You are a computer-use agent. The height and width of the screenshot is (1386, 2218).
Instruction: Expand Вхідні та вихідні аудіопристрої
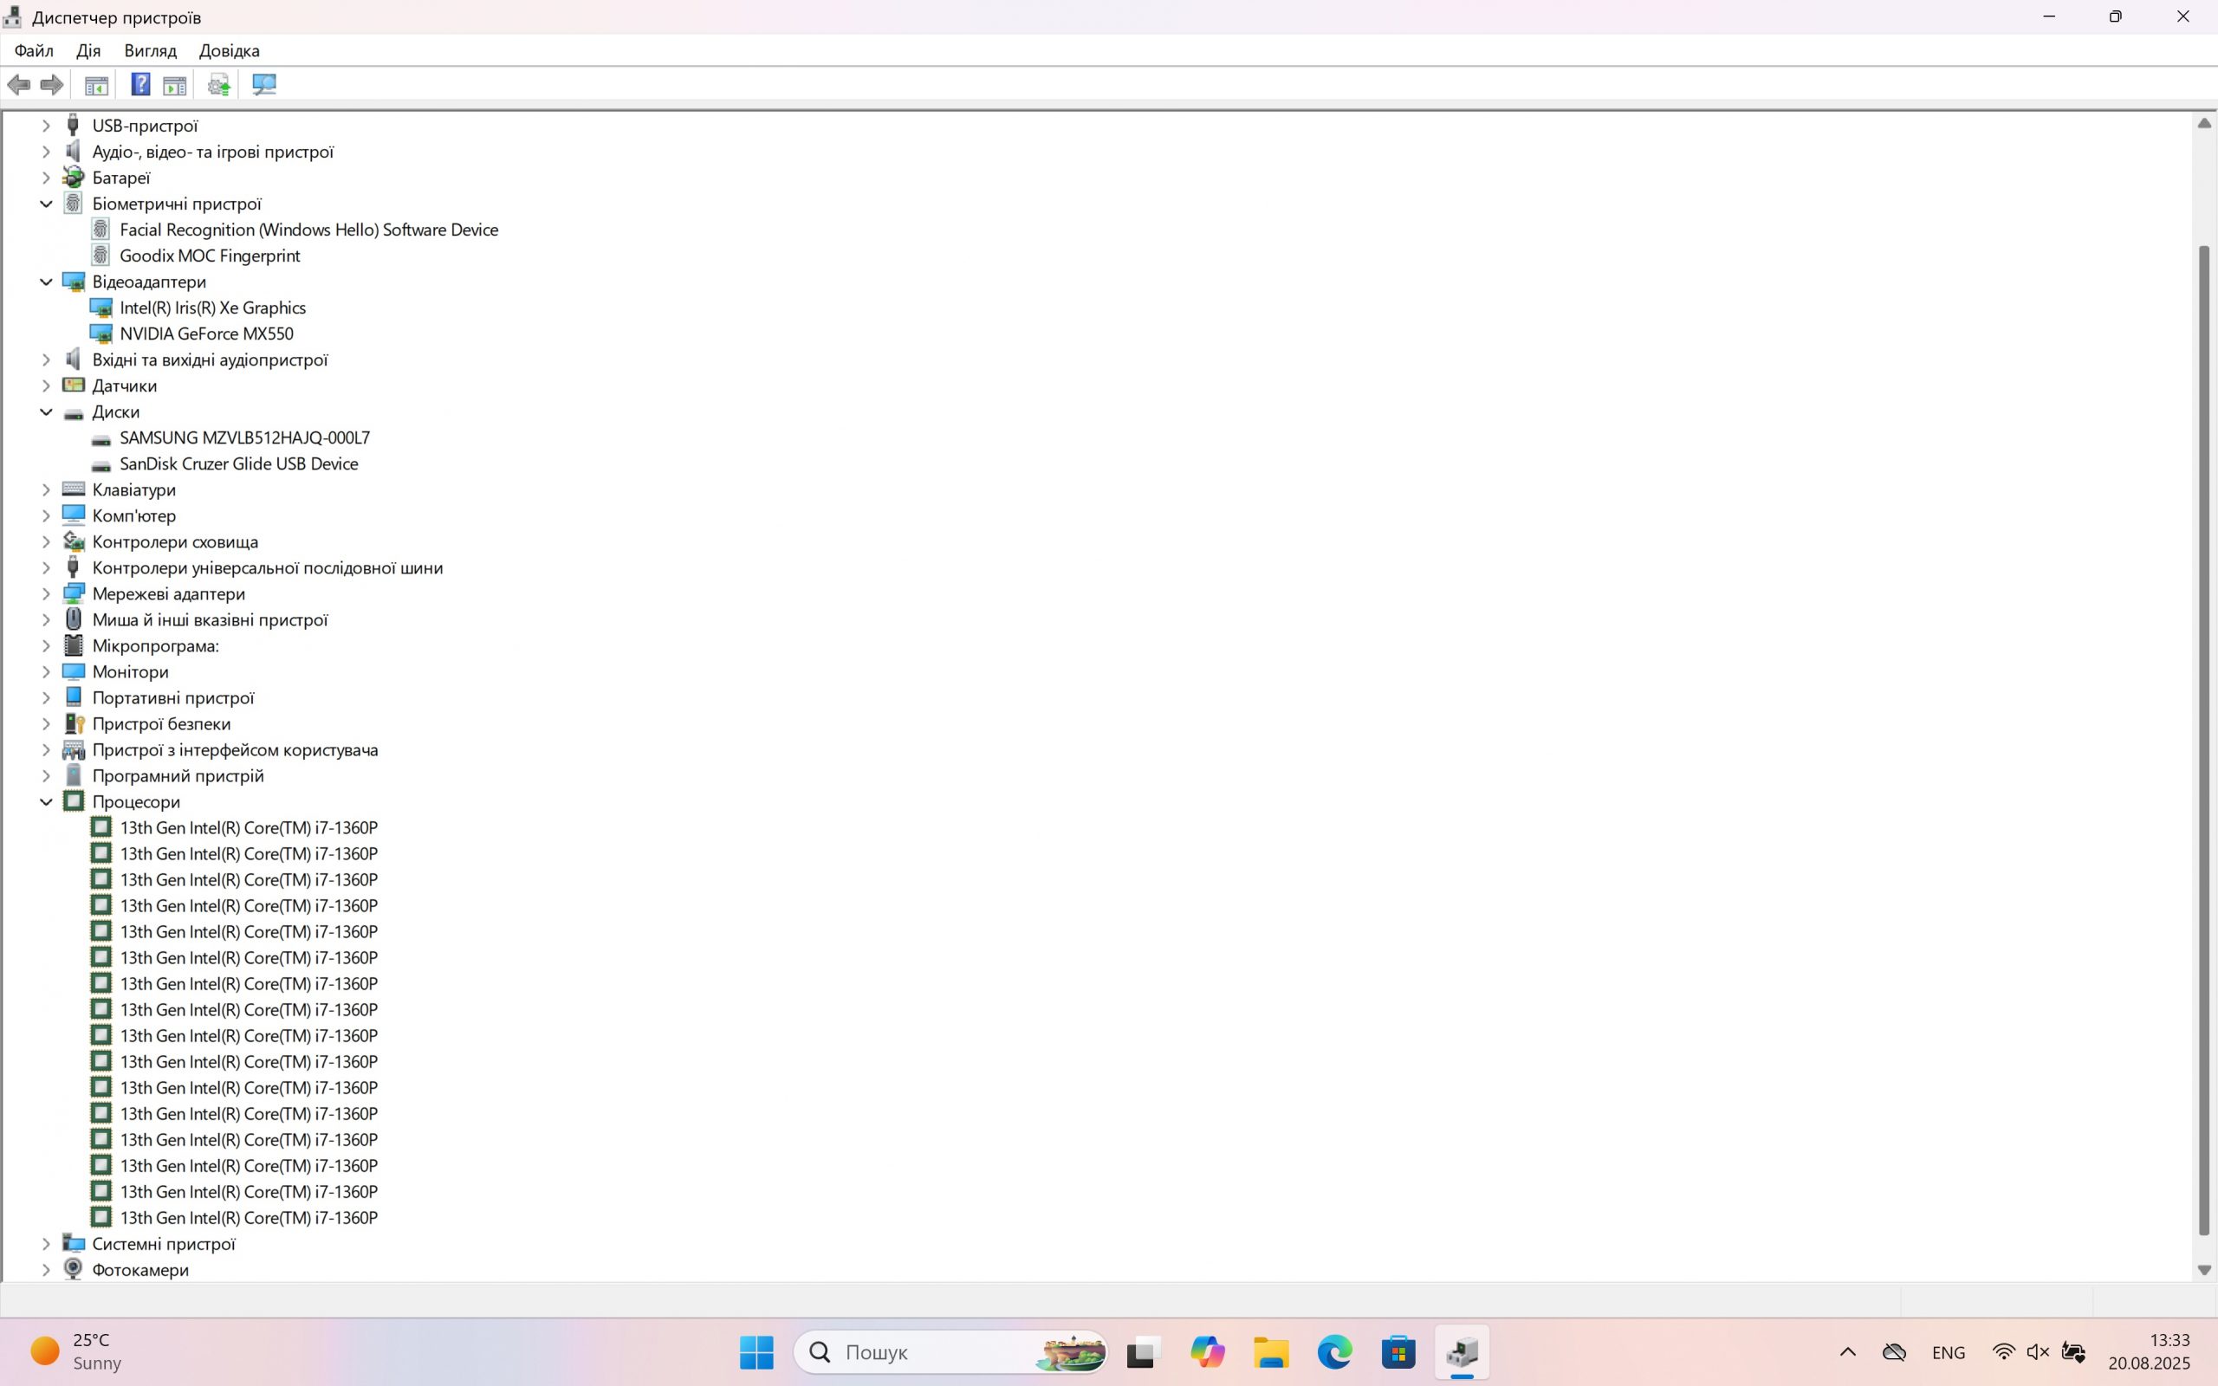46,360
